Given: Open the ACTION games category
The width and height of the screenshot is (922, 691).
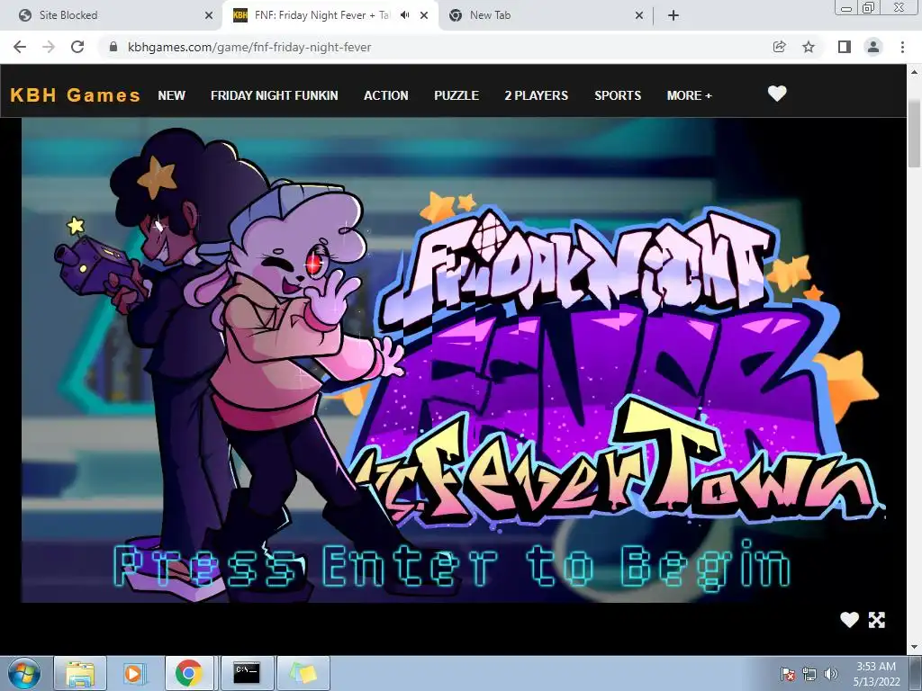Looking at the screenshot, I should click(x=385, y=95).
